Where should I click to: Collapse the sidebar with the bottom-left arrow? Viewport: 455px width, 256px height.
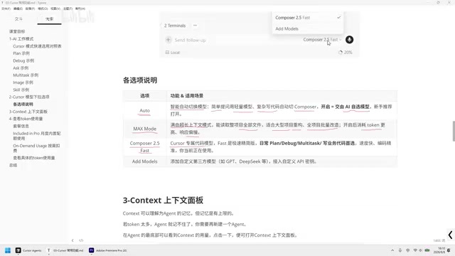[x=73, y=240]
